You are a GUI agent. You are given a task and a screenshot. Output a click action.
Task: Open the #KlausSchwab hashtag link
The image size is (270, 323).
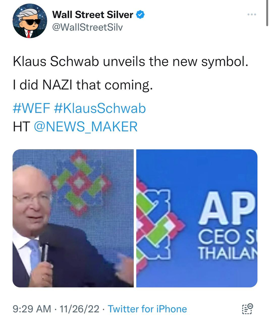100,108
